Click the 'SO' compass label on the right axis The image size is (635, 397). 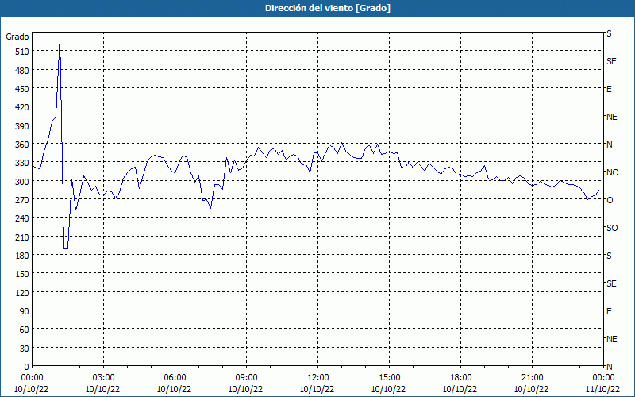[612, 228]
